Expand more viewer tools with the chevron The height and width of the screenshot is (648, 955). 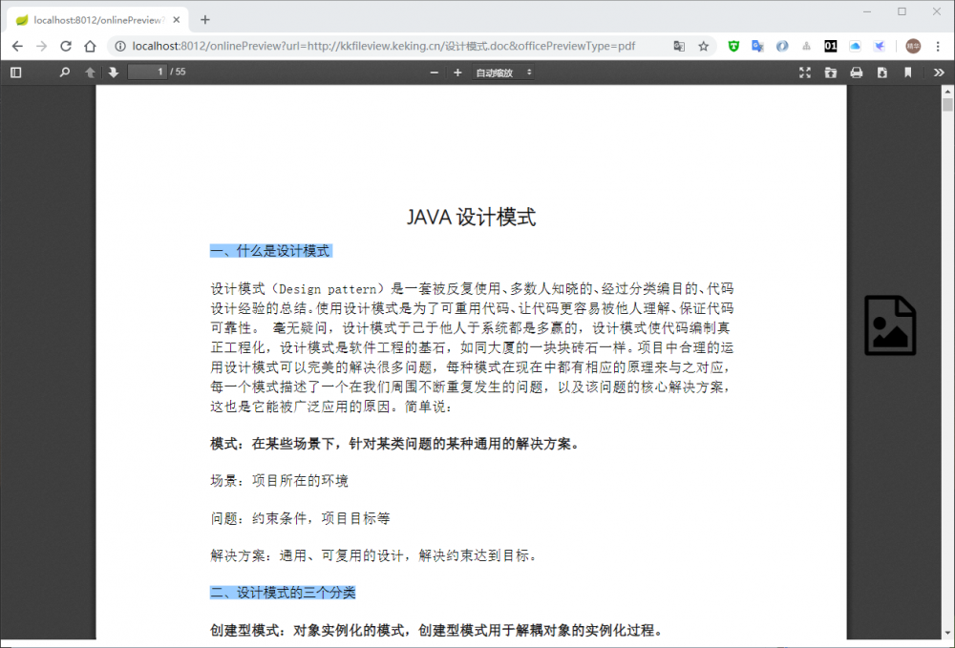coord(939,72)
